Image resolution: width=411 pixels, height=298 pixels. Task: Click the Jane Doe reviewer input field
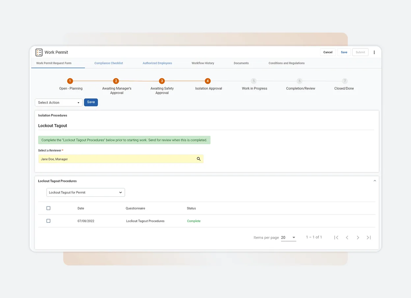115,159
